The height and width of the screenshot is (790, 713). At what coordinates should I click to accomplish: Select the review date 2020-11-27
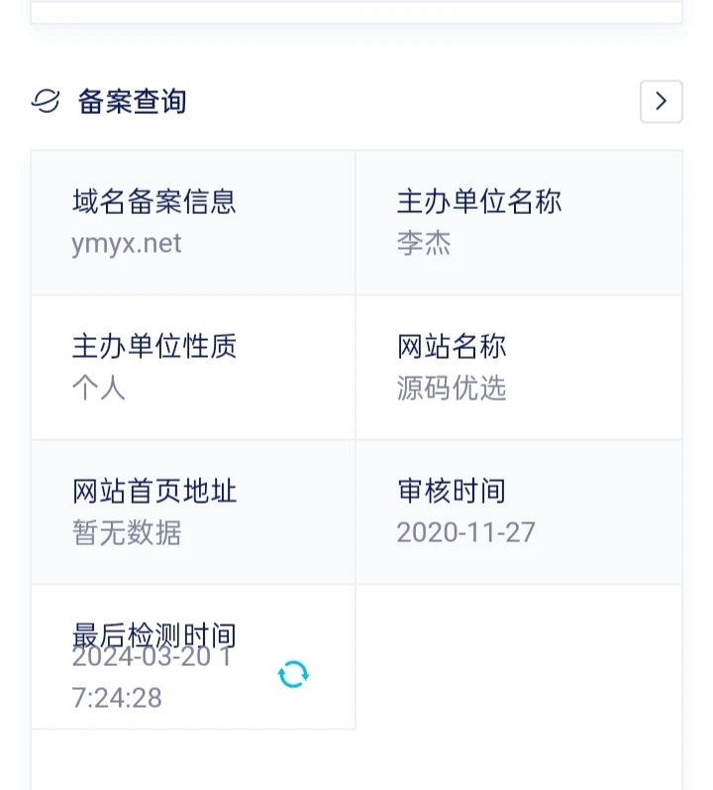465,533
